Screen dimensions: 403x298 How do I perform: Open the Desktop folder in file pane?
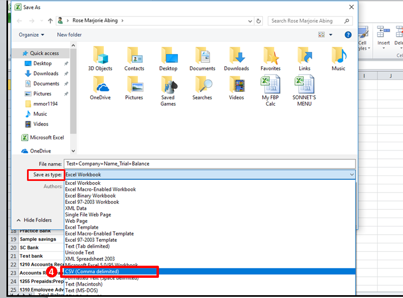[x=168, y=59]
